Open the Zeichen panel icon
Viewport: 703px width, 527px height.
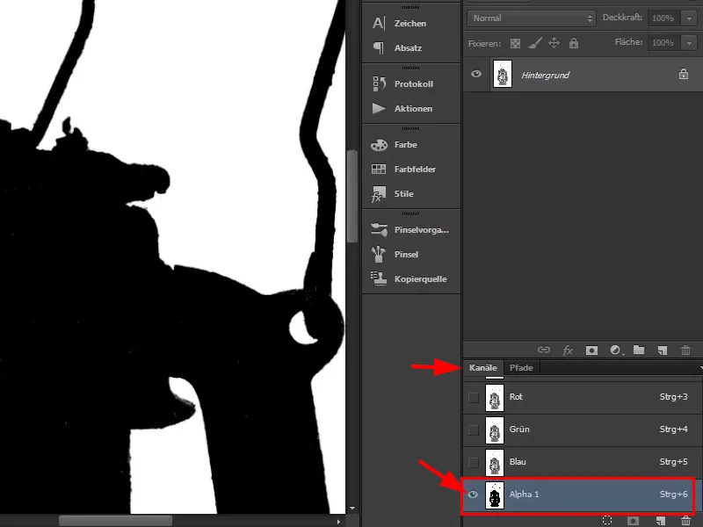pyautogui.click(x=379, y=24)
